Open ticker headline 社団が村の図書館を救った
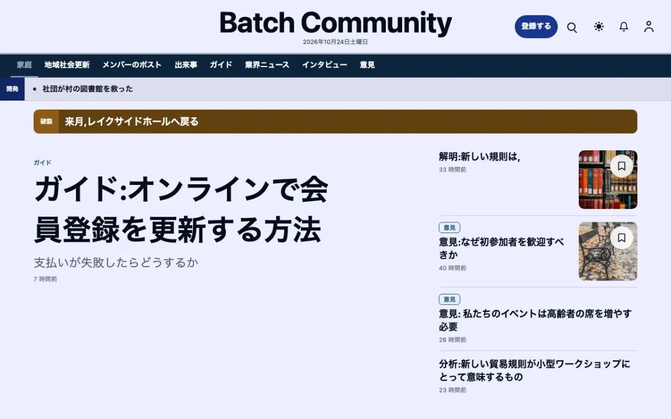 [x=88, y=89]
